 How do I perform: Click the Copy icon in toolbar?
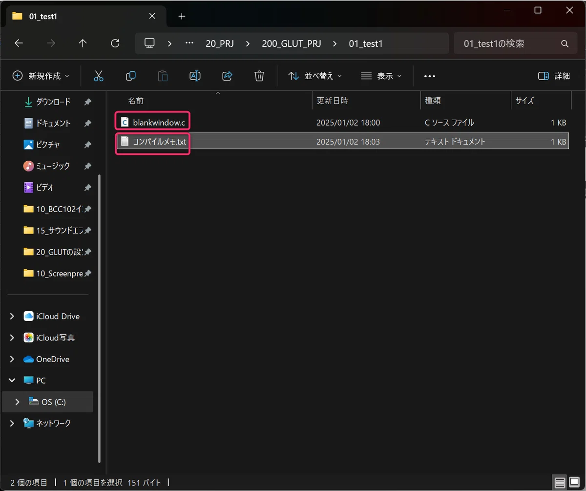click(131, 76)
